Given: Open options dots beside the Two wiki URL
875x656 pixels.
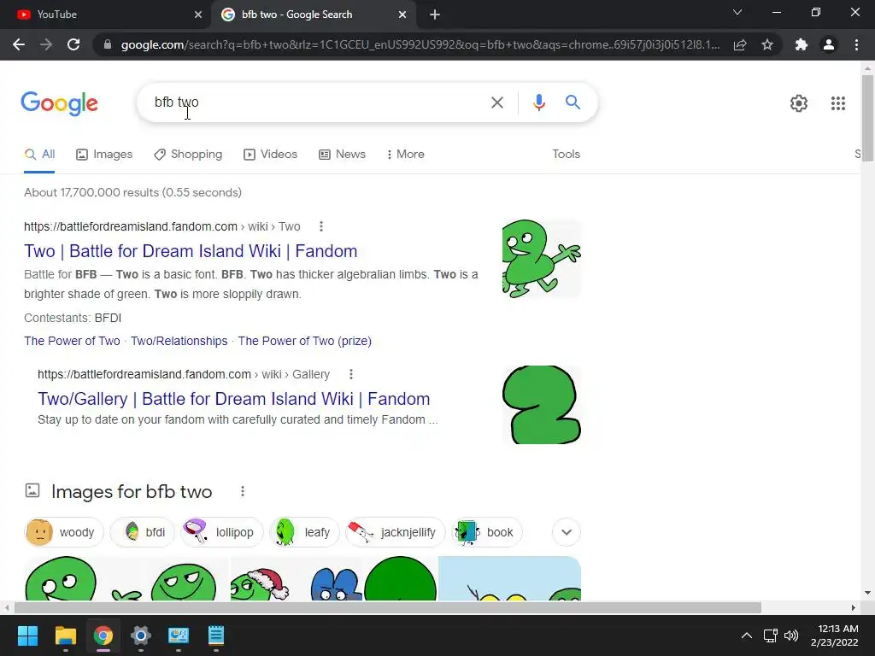Looking at the screenshot, I should [x=321, y=226].
